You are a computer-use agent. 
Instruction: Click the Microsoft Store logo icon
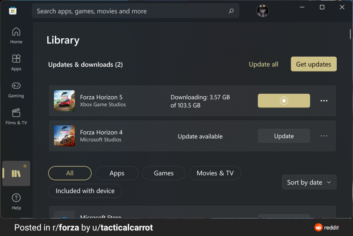tap(13, 11)
